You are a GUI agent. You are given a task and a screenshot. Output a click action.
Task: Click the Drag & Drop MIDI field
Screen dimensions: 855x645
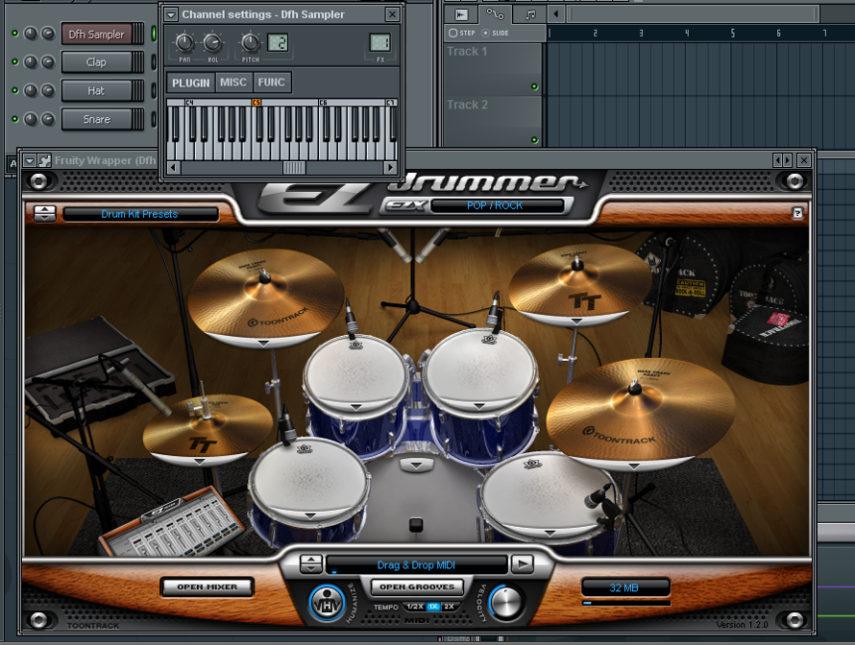(x=417, y=565)
